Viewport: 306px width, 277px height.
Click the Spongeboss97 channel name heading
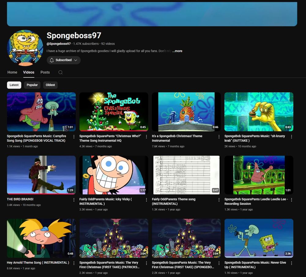tap(74, 36)
